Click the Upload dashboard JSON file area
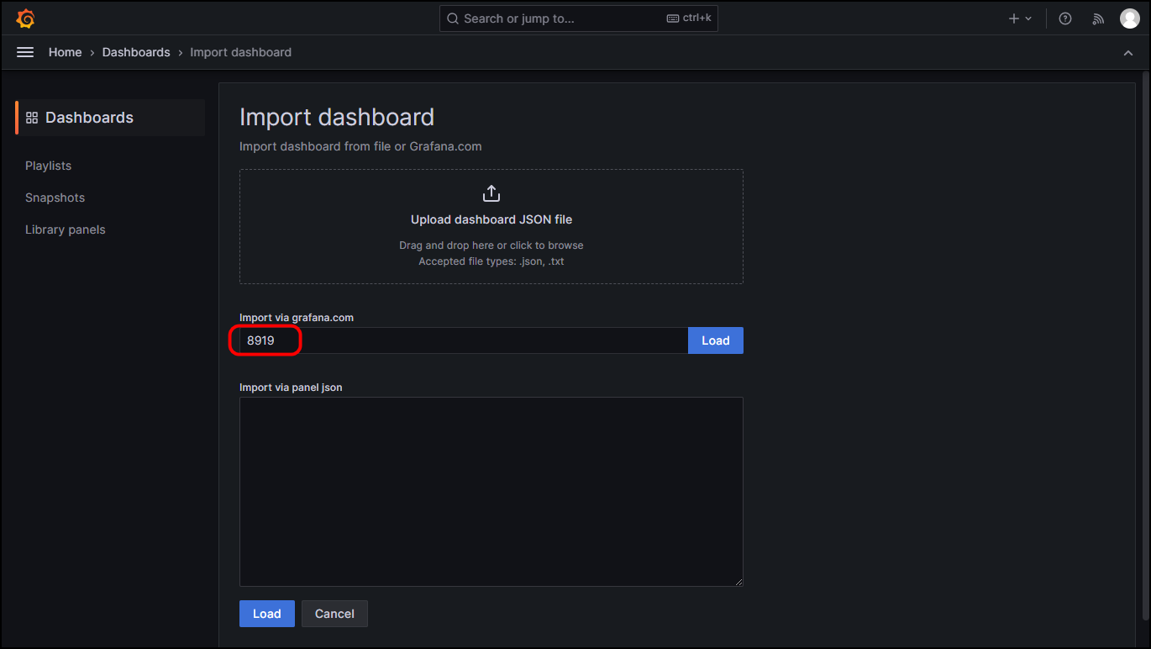1151x649 pixels. click(491, 227)
